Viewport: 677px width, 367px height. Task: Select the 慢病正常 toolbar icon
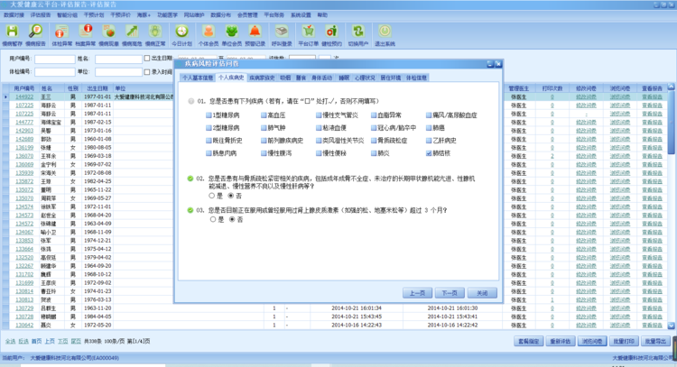pyautogui.click(x=155, y=31)
